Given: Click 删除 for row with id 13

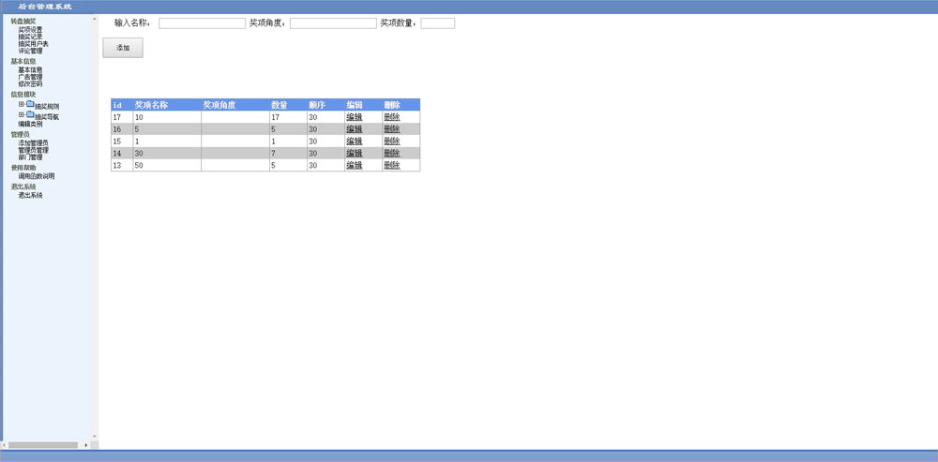Looking at the screenshot, I should pyautogui.click(x=391, y=165).
